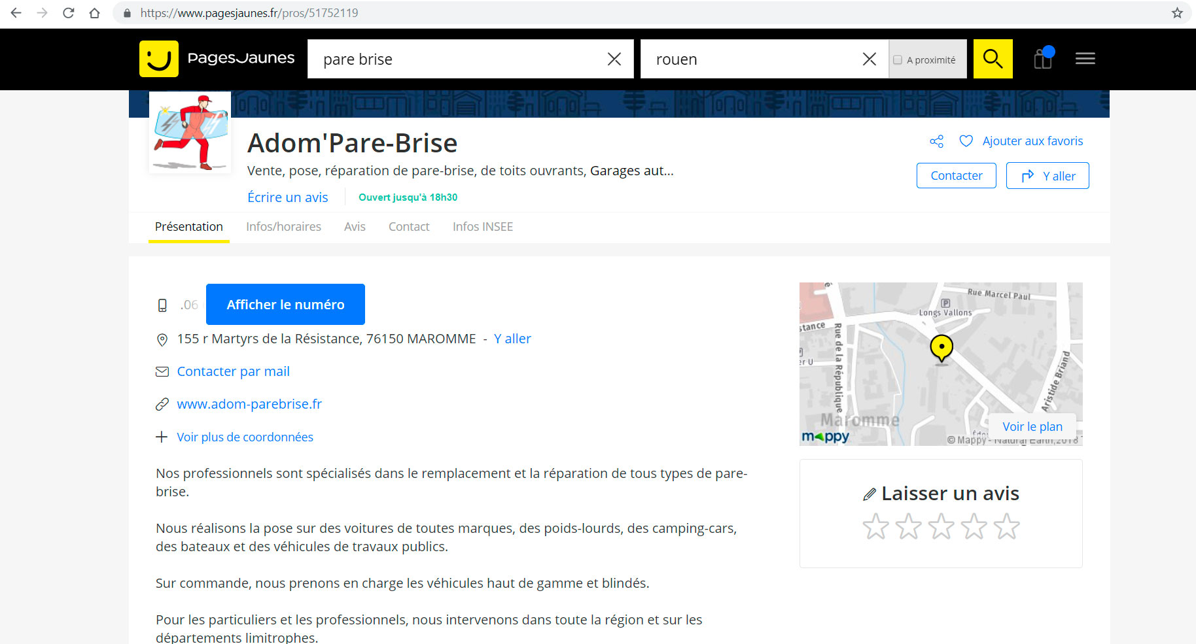Rate three stars in review box
Screen dimensions: 1196x644
(x=941, y=526)
